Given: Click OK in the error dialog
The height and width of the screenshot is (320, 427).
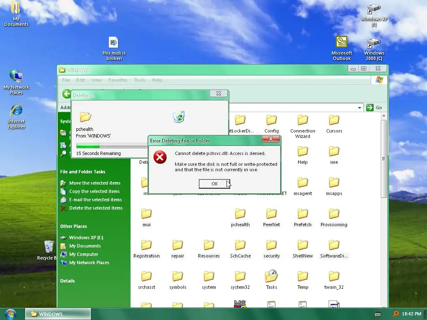Looking at the screenshot, I should coord(214,184).
